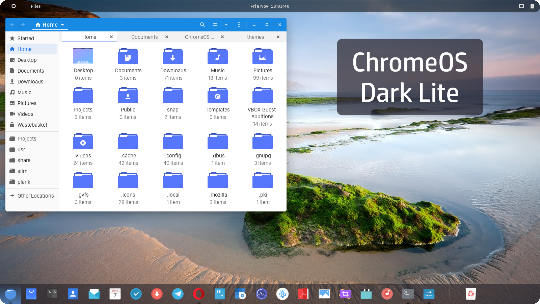The width and height of the screenshot is (540, 304).
Task: Select the .mozilla folder
Action: click(218, 180)
